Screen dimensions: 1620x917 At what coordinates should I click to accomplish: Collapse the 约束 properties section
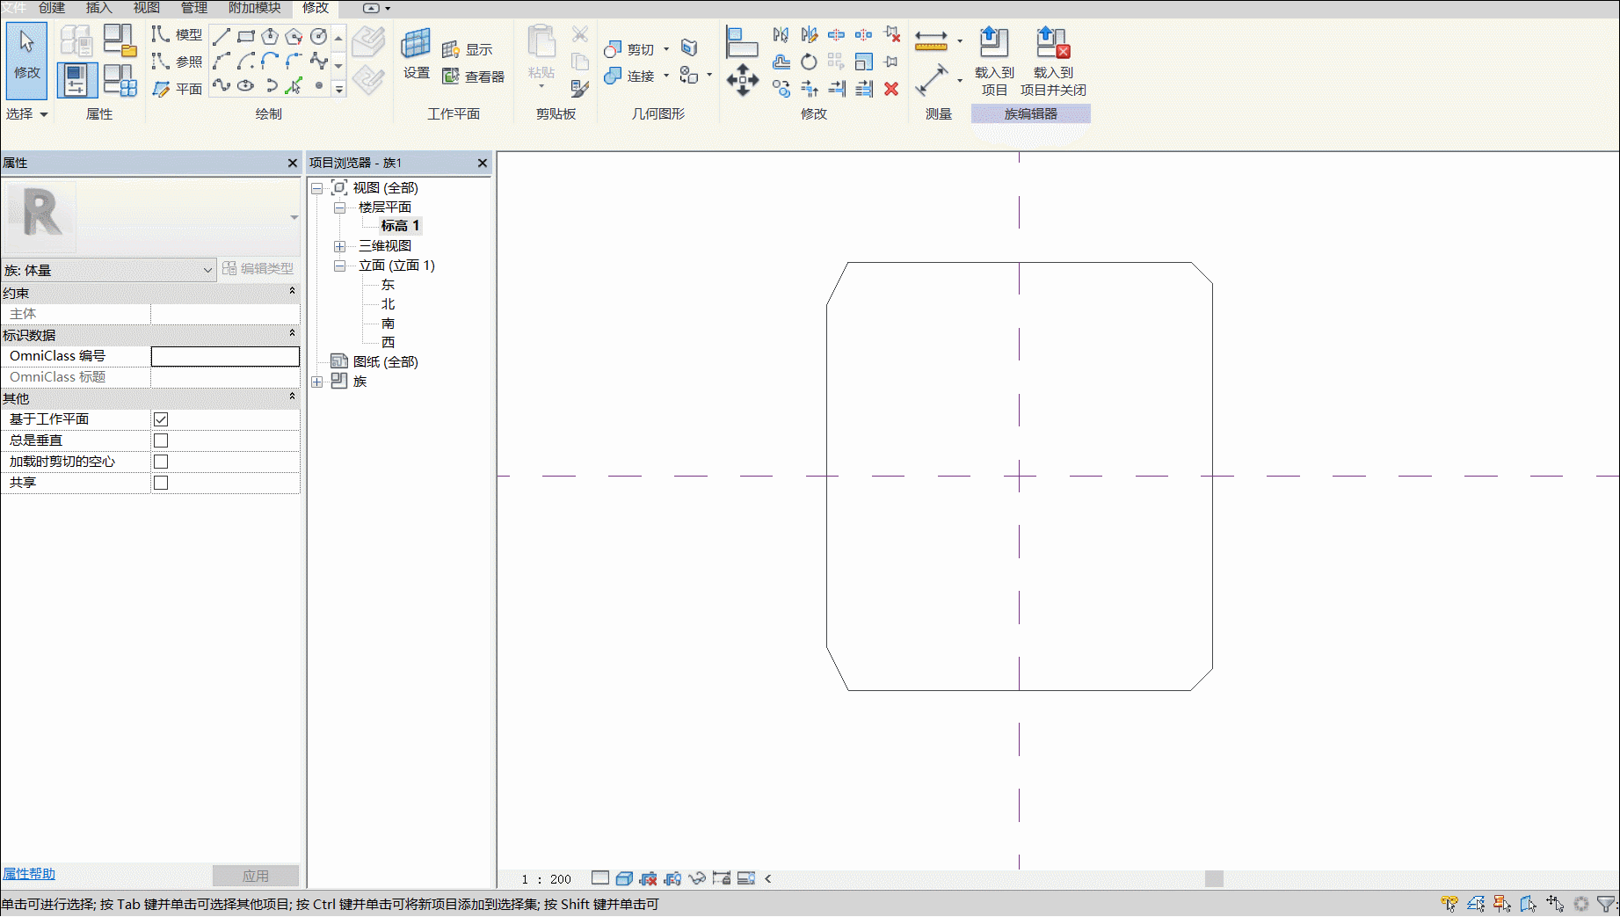292,291
